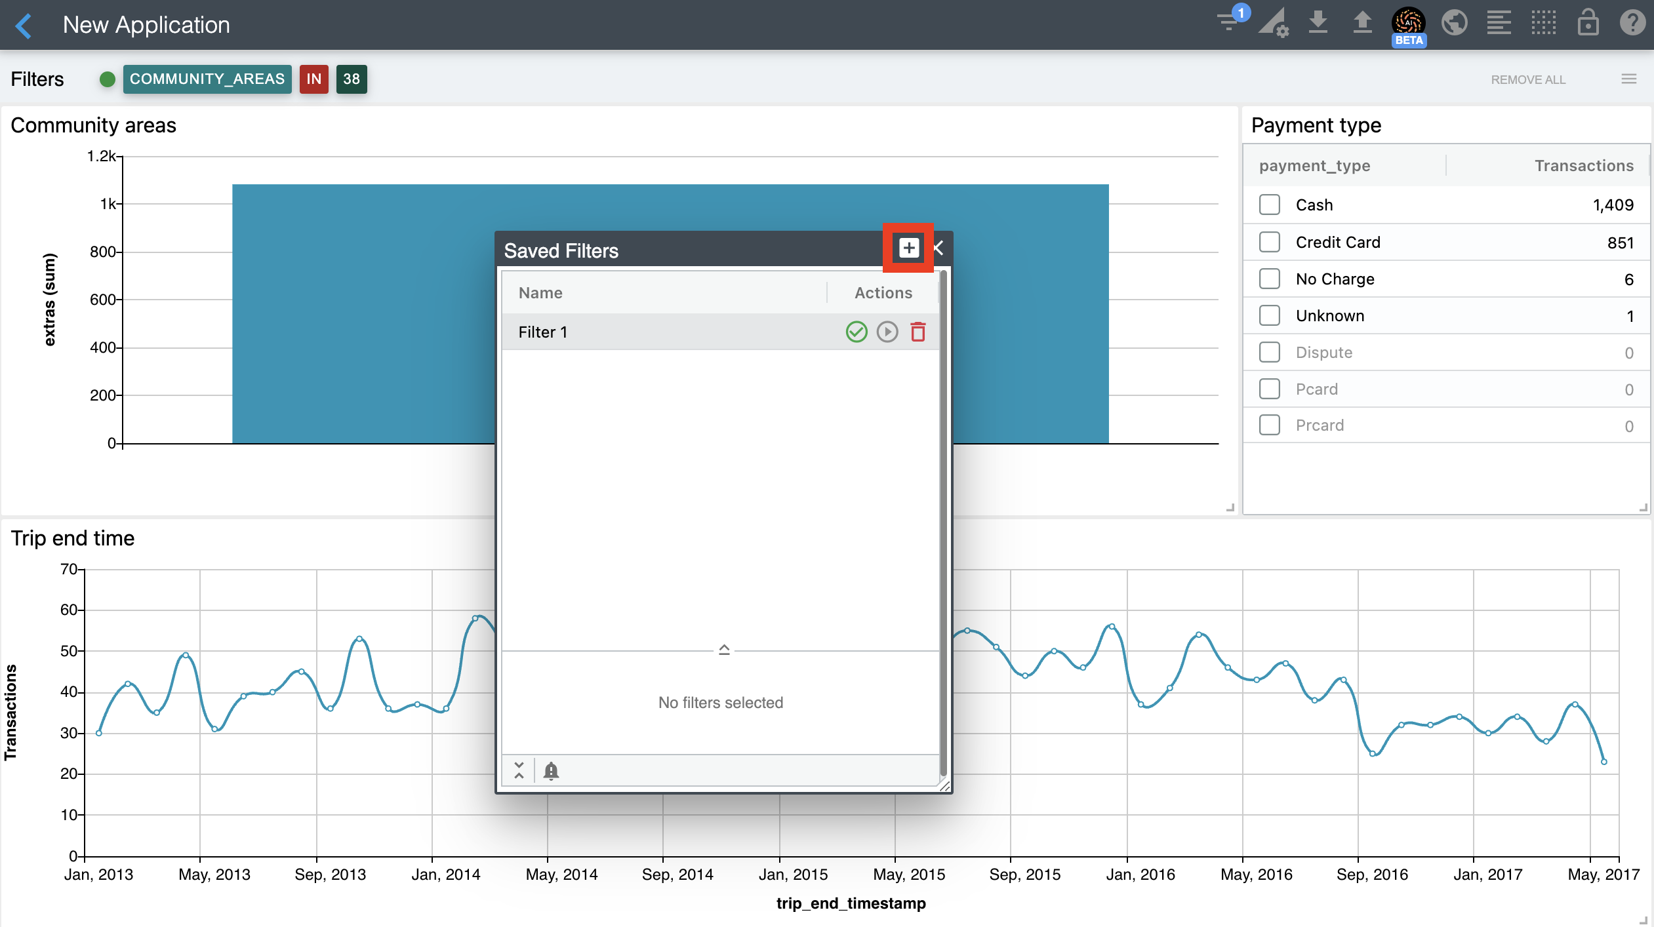Check the Cash payment type checkbox
Viewport: 1654px width, 927px height.
1269,205
